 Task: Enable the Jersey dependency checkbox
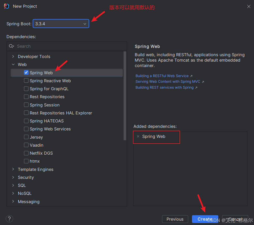26,137
